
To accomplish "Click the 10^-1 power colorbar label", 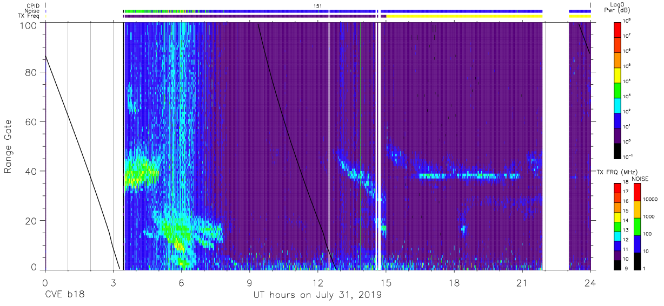I will coord(628,157).
